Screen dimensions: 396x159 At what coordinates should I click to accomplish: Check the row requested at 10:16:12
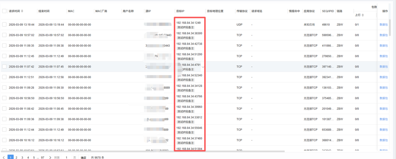pos(4,140)
